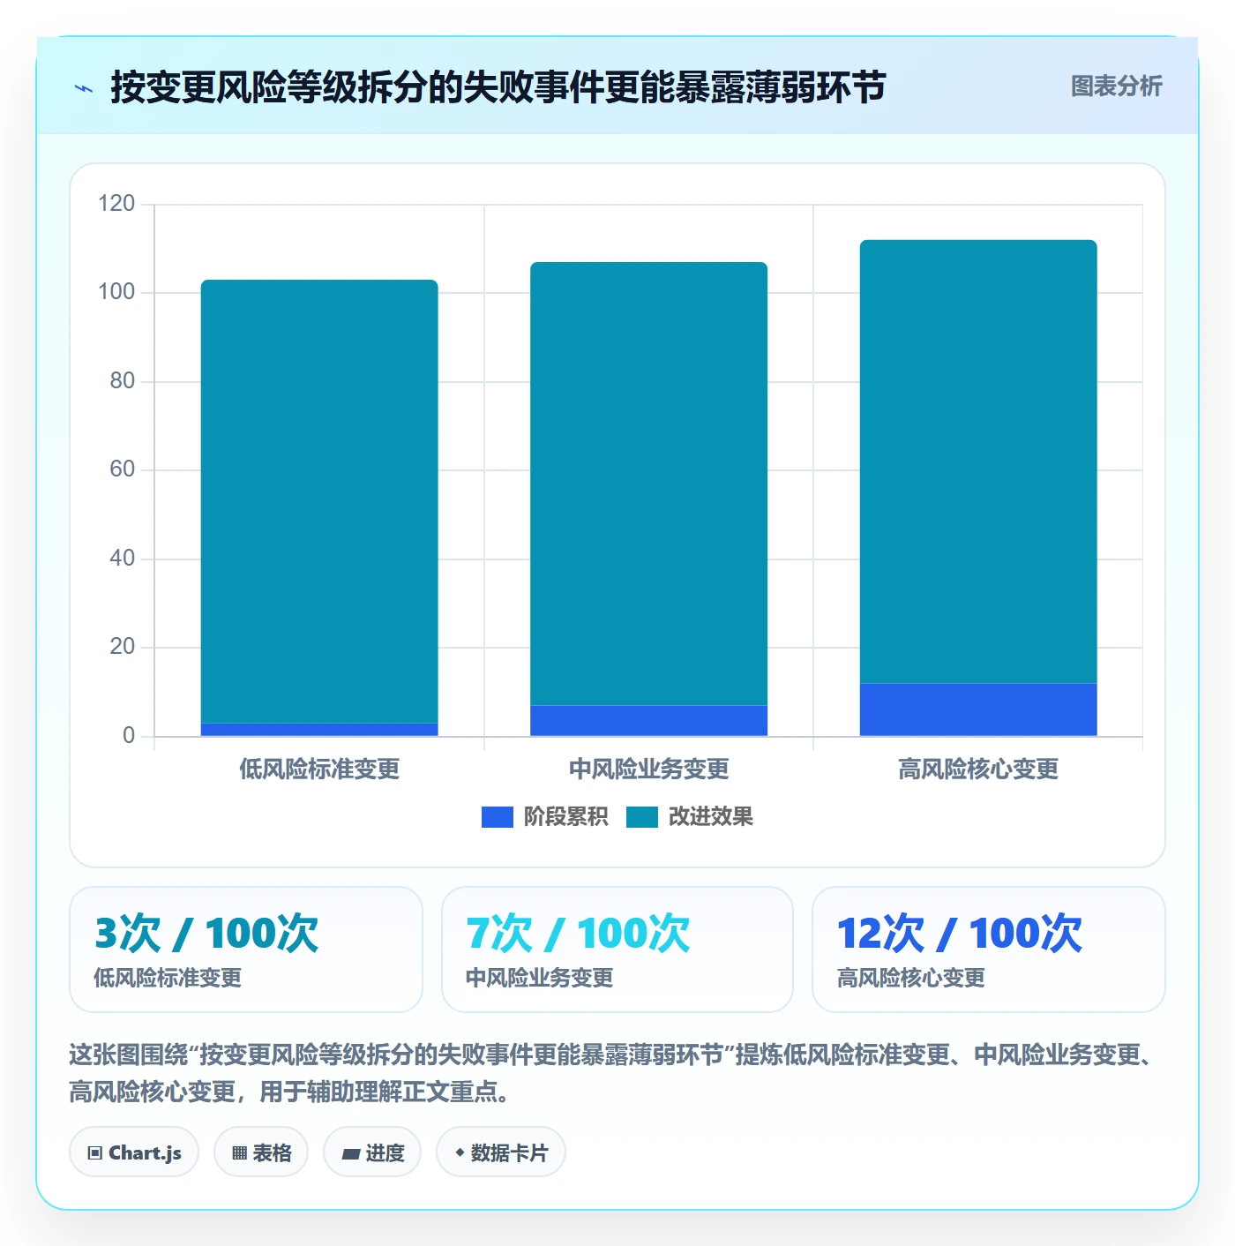Viewport: 1235px width, 1246px height.
Task: Click the 进度 tag chip
Action: tap(372, 1152)
